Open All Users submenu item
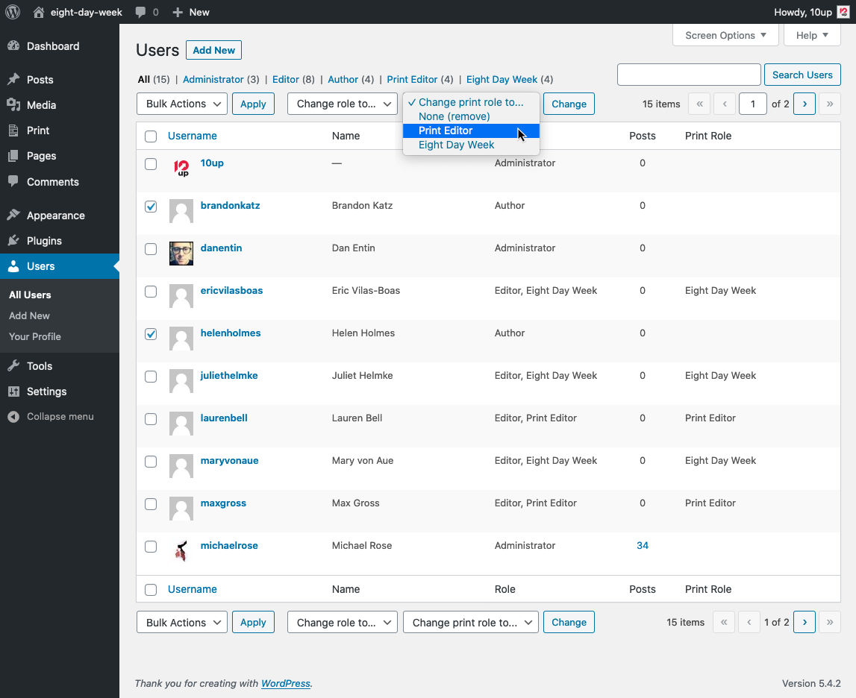This screenshot has width=856, height=698. coord(30,295)
